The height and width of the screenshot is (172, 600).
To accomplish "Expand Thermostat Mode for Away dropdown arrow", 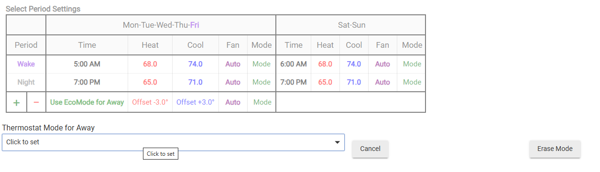I will pyautogui.click(x=338, y=142).
